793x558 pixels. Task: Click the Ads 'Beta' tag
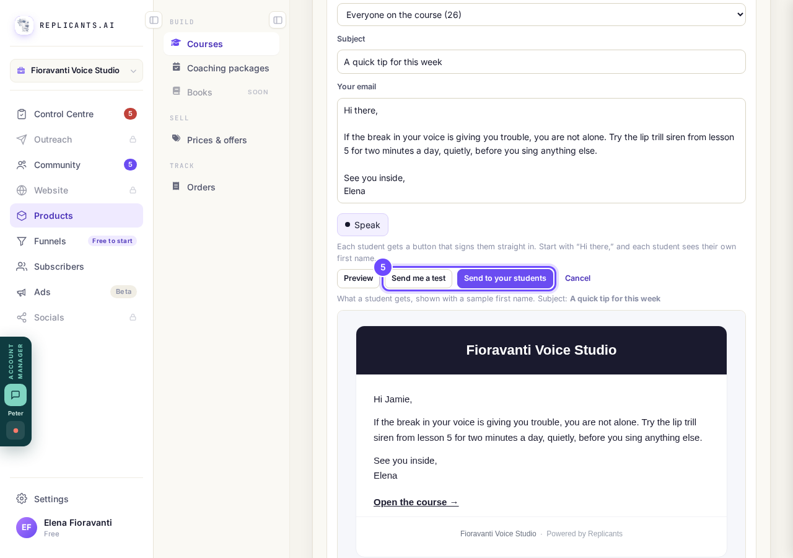pyautogui.click(x=123, y=292)
